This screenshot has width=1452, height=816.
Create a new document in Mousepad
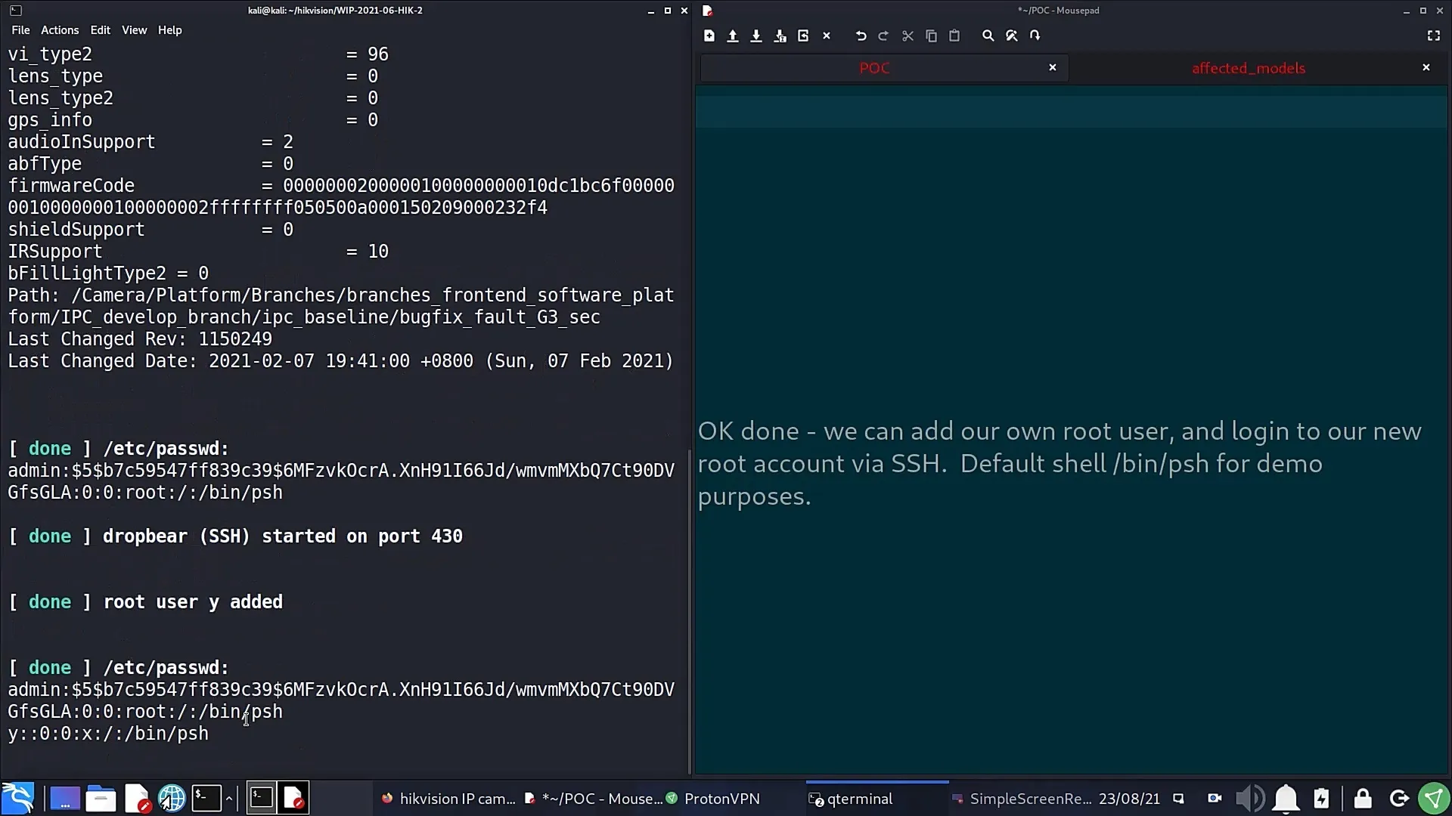point(709,36)
